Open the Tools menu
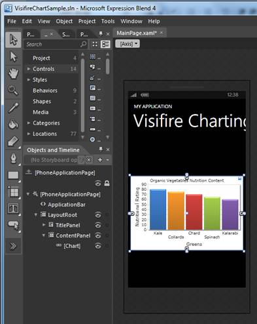The width and height of the screenshot is (257, 324). 108,21
